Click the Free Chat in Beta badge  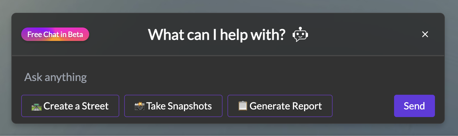pyautogui.click(x=55, y=35)
